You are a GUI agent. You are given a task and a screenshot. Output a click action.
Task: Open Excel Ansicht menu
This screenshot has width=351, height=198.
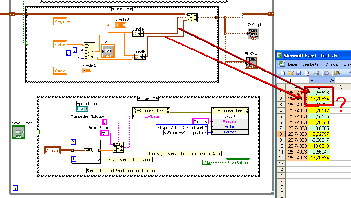[332, 64]
